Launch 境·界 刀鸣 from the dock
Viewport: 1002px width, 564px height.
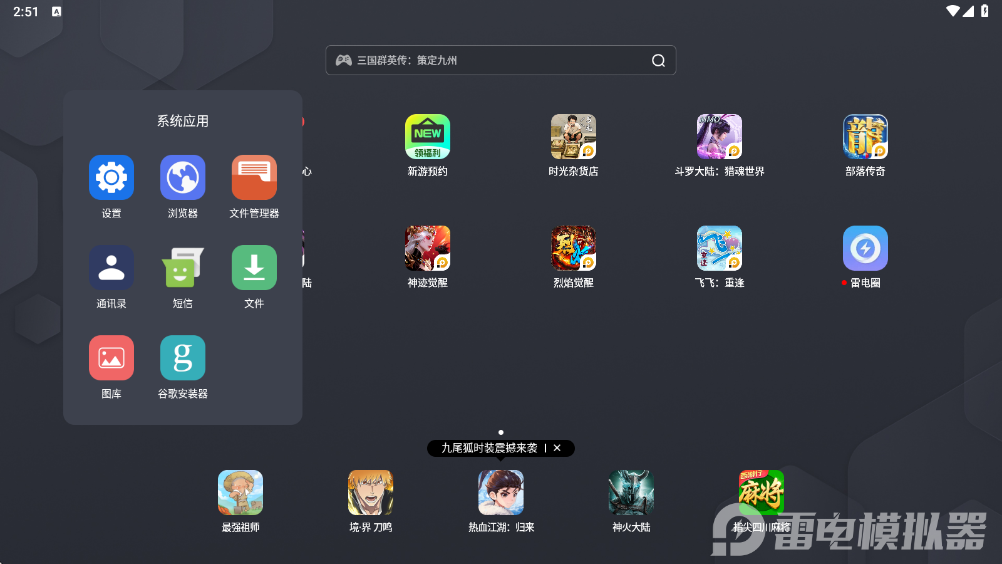tap(371, 493)
